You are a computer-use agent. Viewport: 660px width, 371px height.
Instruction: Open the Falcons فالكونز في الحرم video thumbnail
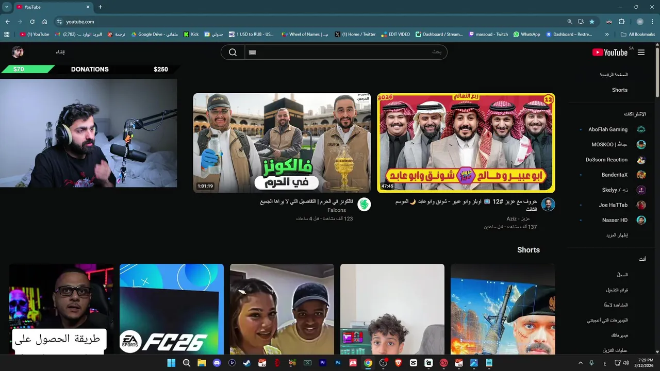[x=282, y=143]
